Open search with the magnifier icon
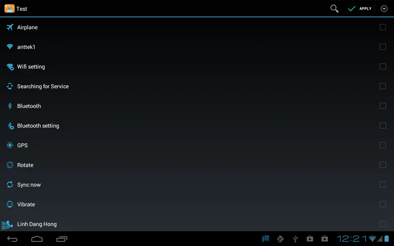Viewport: 394px width, 246px height. (334, 9)
